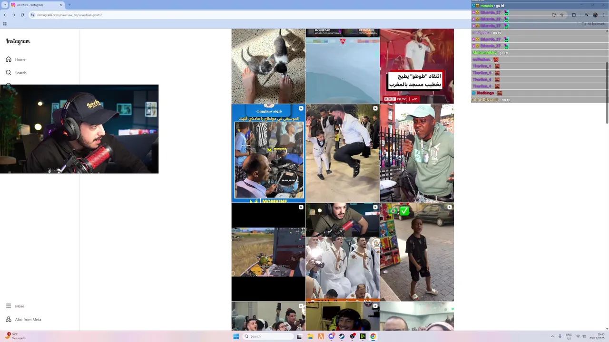
Task: Click reel icon on the PUBG gameplay post
Action: click(x=301, y=207)
